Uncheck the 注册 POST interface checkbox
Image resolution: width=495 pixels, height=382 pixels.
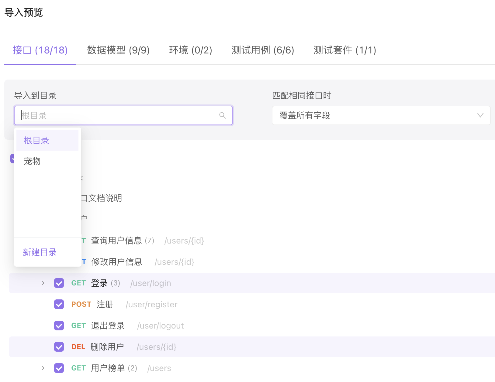[59, 304]
